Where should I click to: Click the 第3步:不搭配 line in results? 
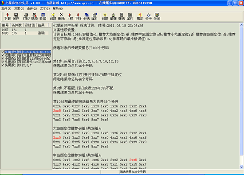point(83,88)
